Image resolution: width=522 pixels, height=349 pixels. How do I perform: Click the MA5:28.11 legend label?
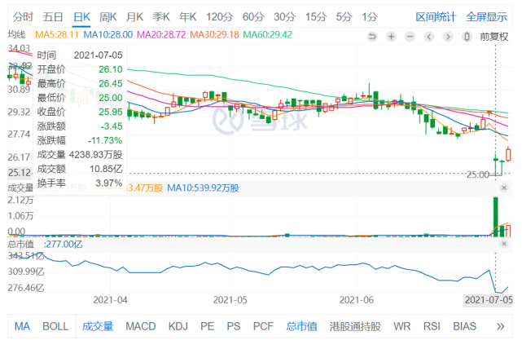pos(56,35)
